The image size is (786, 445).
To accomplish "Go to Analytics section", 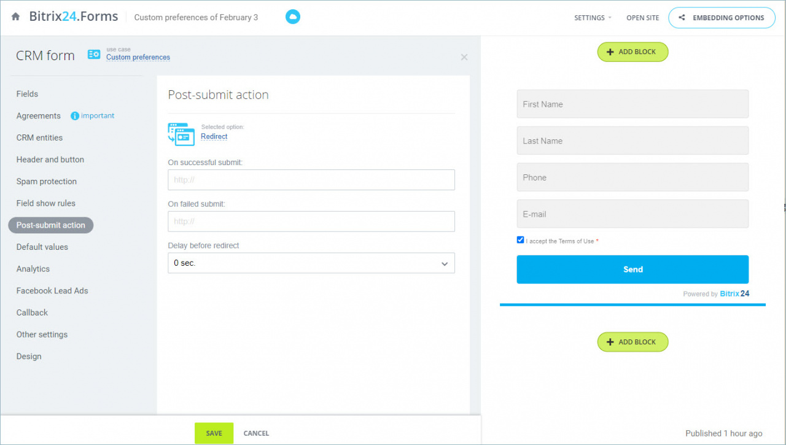I will 33,269.
